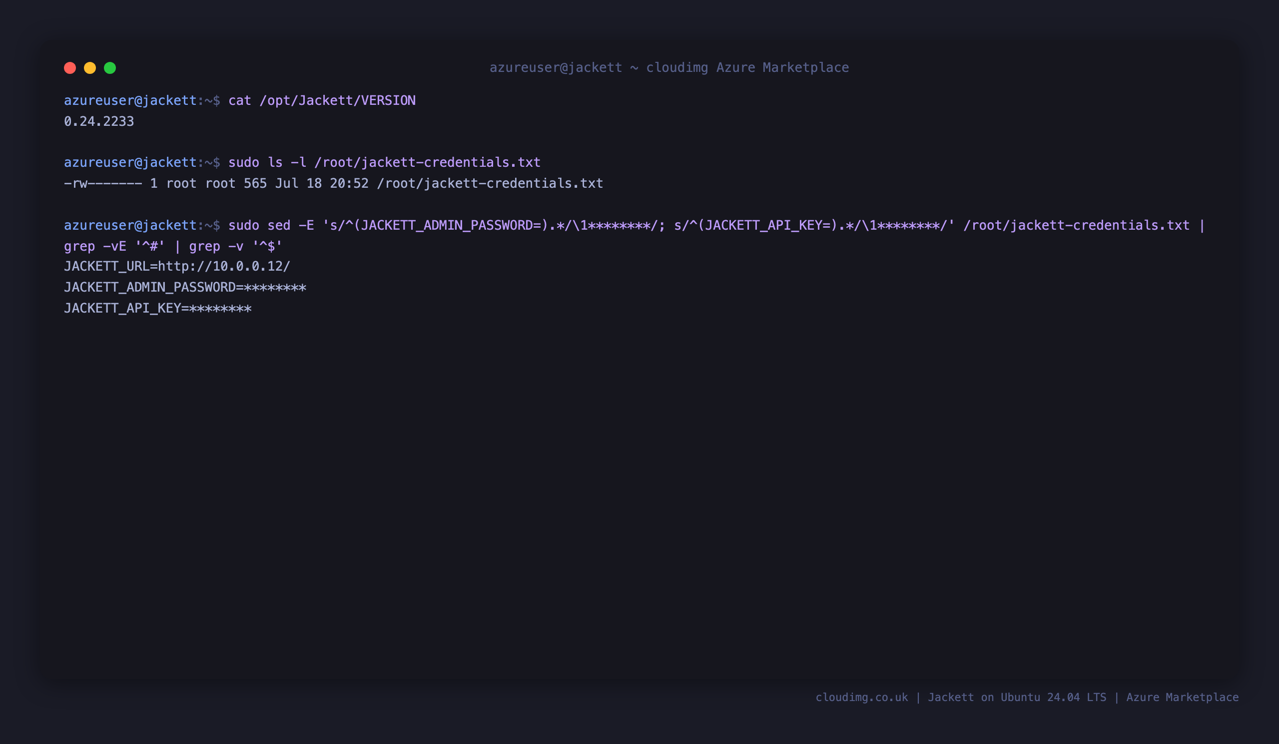This screenshot has width=1279, height=744.
Task: Click the footer text 'cloudimg.co.uk | Jackett on Ubuntu 24.04 LTS'
Action: pyautogui.click(x=961, y=698)
